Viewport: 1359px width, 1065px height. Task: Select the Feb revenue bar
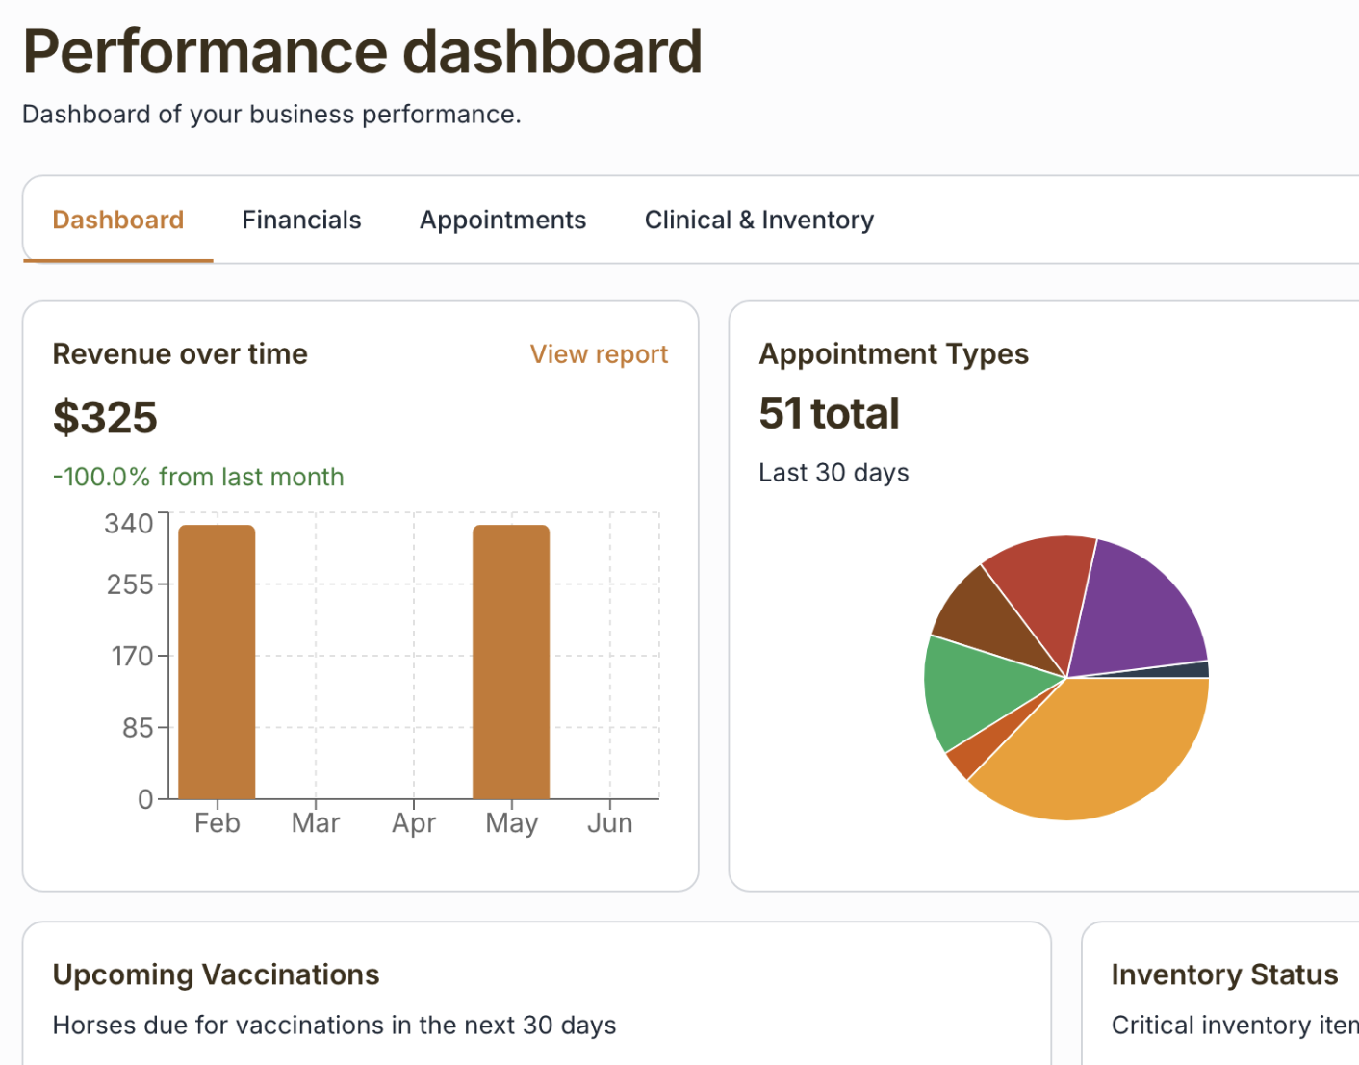coord(217,662)
